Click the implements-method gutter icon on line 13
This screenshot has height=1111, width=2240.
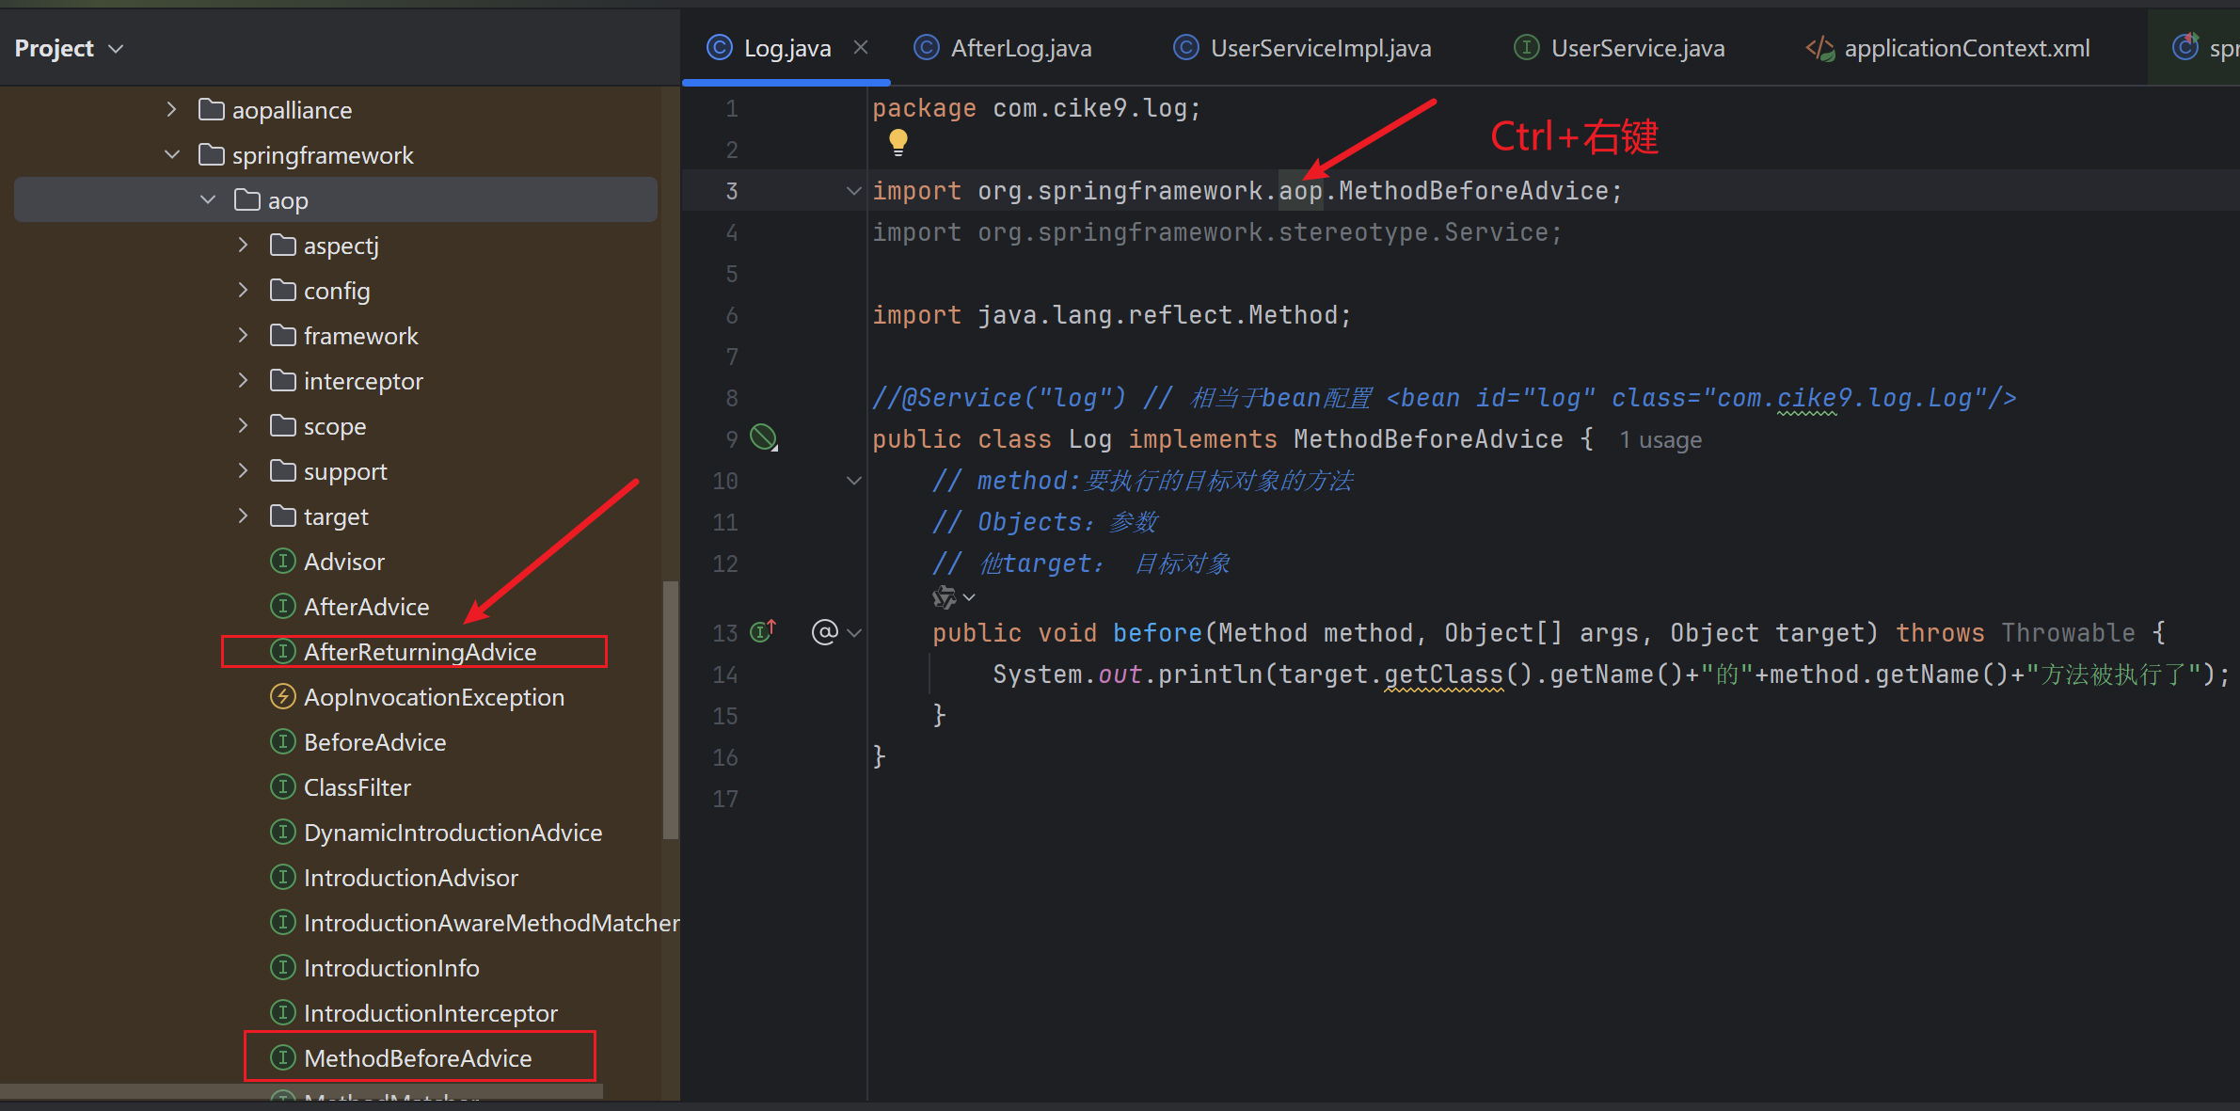(x=763, y=630)
